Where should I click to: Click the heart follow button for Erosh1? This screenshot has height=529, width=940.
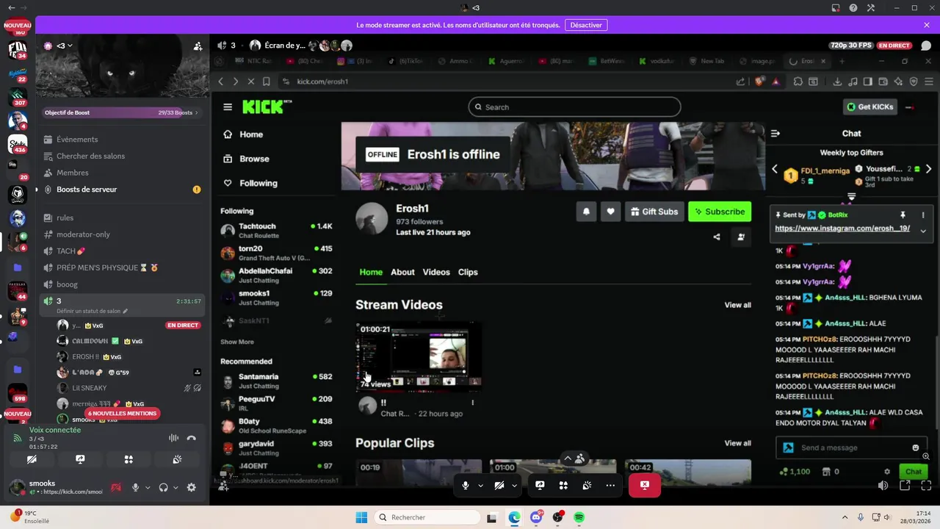tap(610, 212)
